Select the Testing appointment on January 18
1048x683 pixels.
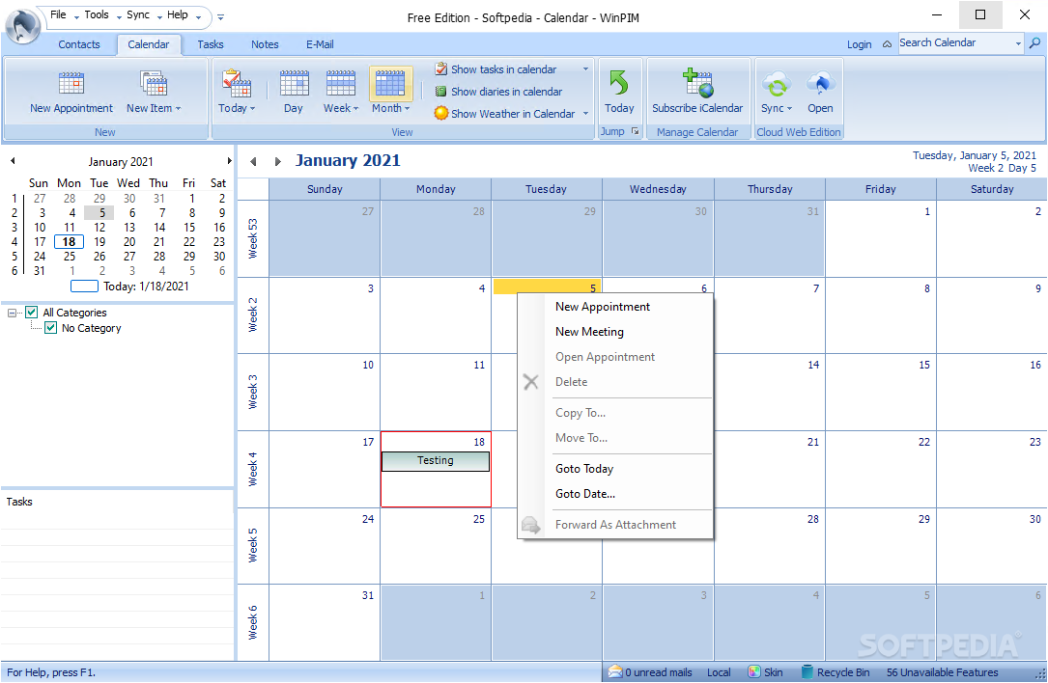[435, 461]
